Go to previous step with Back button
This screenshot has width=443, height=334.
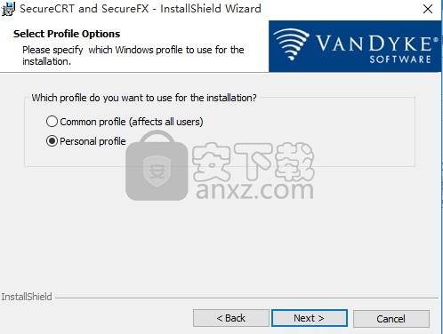tap(231, 318)
